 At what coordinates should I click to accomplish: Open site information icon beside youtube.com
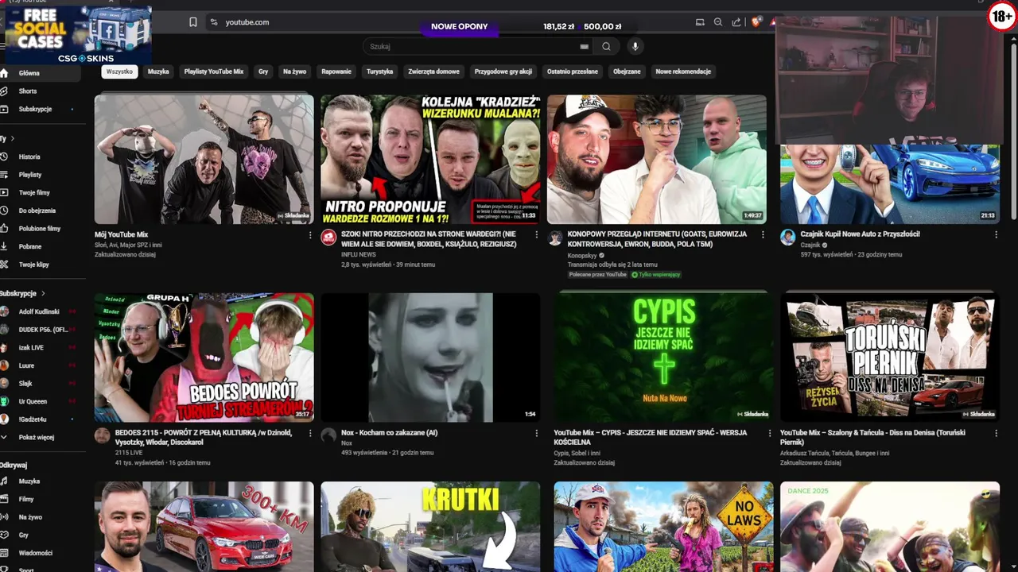click(213, 22)
